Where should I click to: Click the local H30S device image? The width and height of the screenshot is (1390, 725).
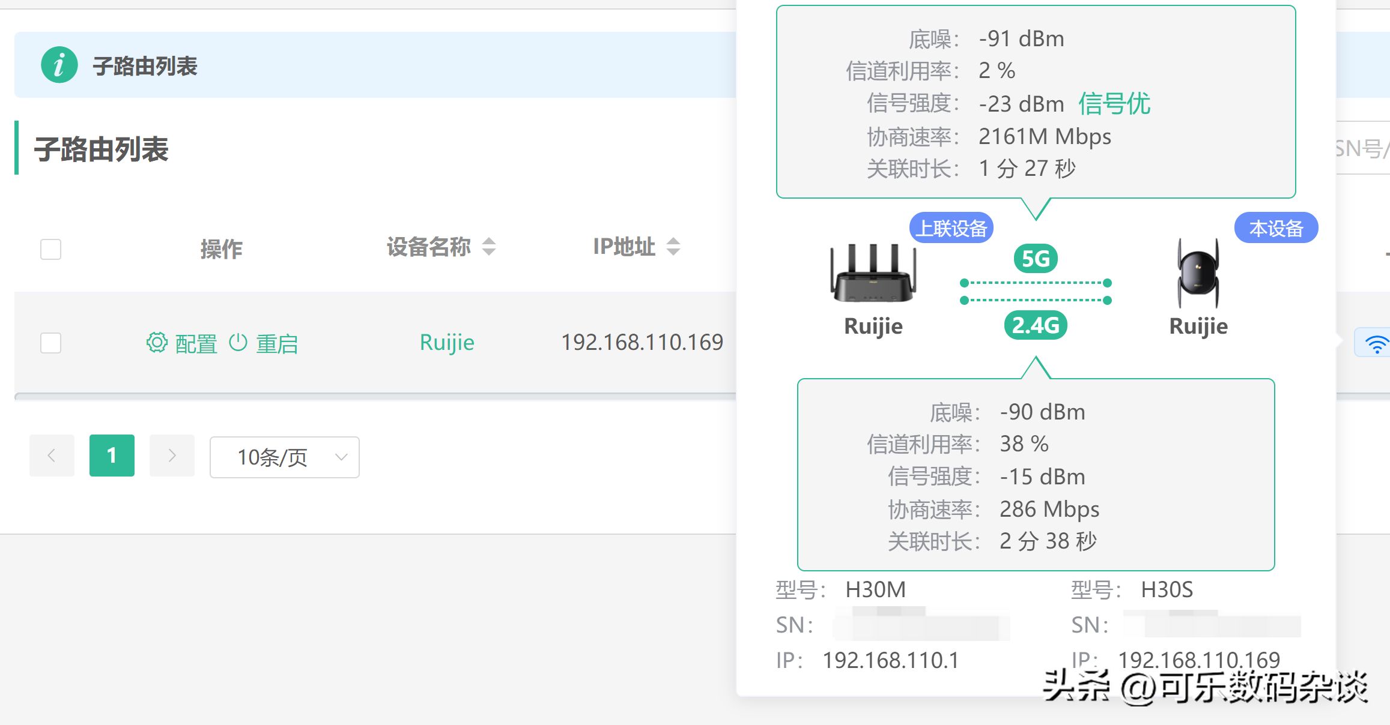coord(1198,273)
